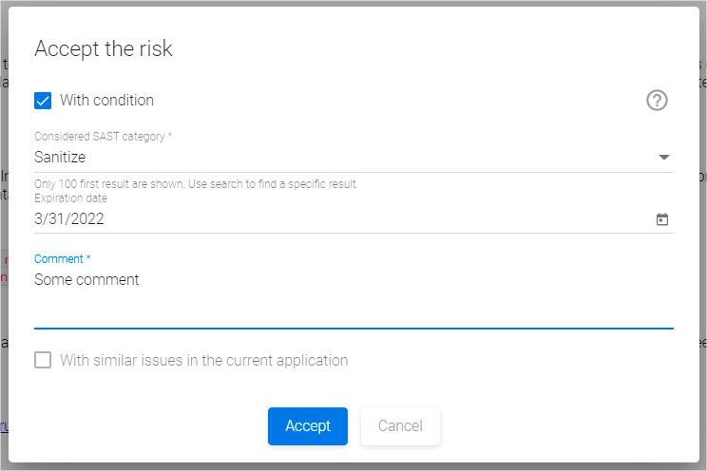Click the blue underline of the Comment field
The width and height of the screenshot is (707, 471).
(353, 328)
